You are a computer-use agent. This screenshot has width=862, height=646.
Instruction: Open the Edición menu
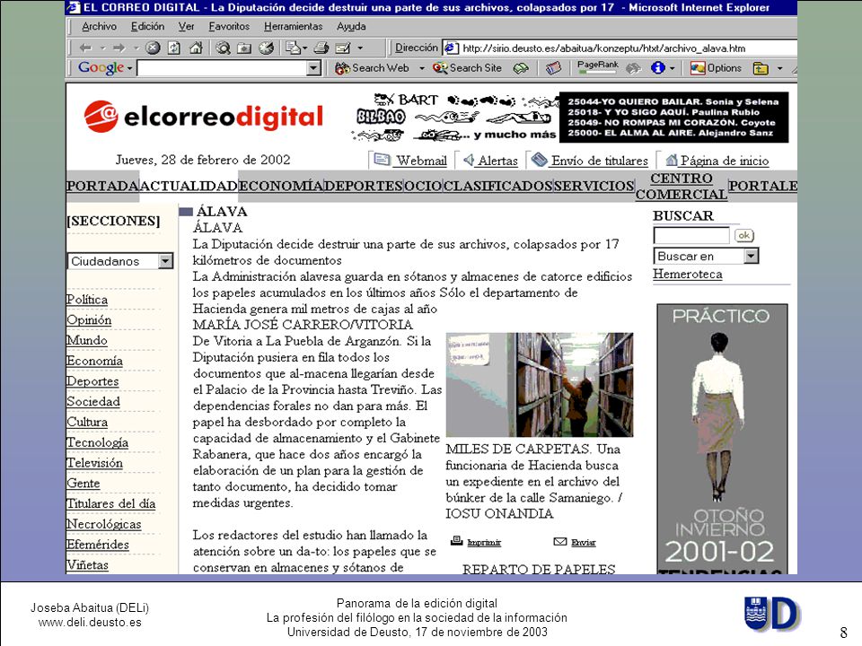point(147,26)
